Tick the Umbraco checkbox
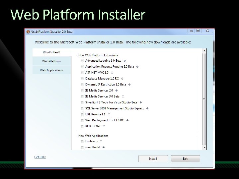Viewport: 239px width, 179px height. point(82,141)
